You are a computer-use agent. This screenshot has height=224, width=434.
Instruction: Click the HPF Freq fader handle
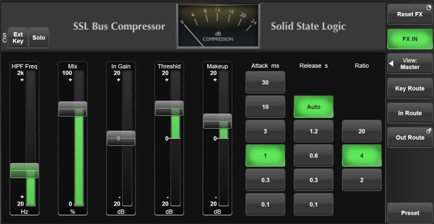pos(24,171)
